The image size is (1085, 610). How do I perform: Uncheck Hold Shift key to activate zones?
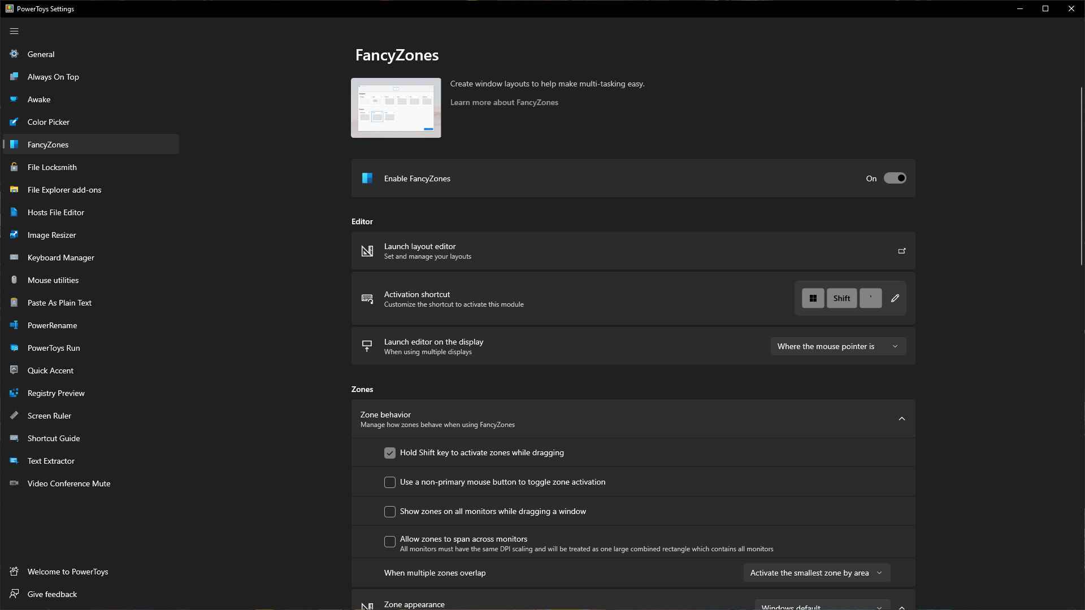(390, 453)
